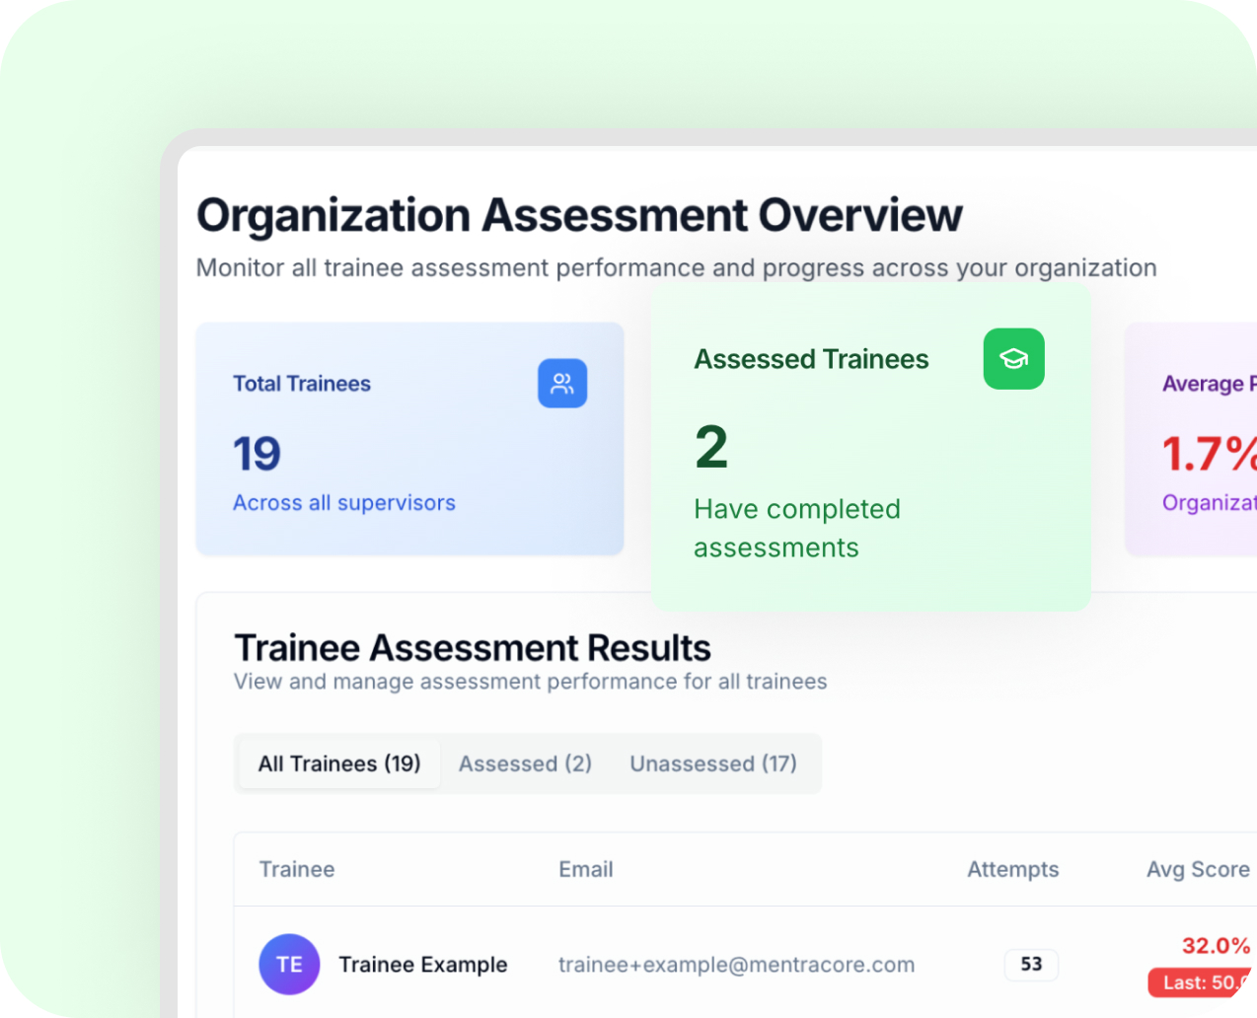Select the All Trainees (19) tab
This screenshot has width=1257, height=1018.
pos(338,763)
